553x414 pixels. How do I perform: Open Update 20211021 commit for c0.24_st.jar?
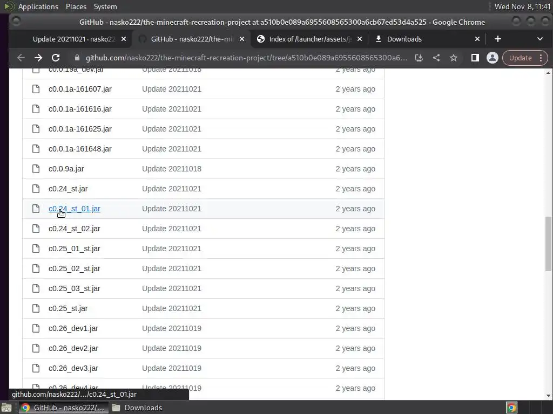pyautogui.click(x=172, y=189)
